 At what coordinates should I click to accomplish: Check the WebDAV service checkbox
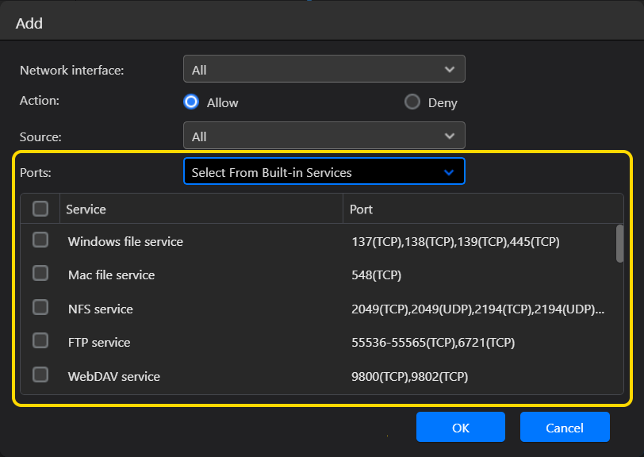[x=40, y=374]
